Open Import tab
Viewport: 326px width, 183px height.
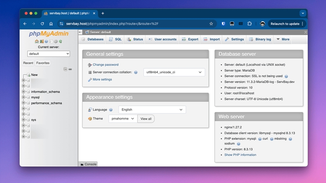211,39
